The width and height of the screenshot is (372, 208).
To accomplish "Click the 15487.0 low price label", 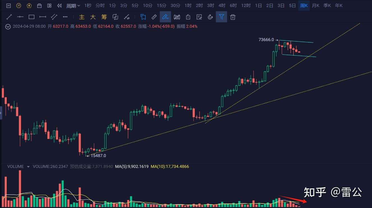I will click(x=98, y=156).
